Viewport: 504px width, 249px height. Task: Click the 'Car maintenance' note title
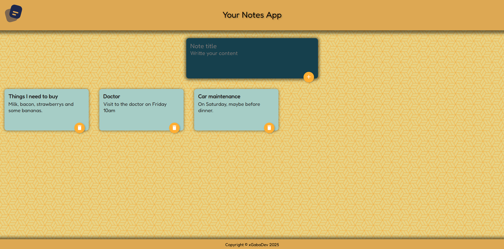click(x=219, y=96)
